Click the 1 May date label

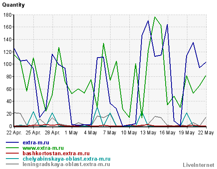(71, 133)
